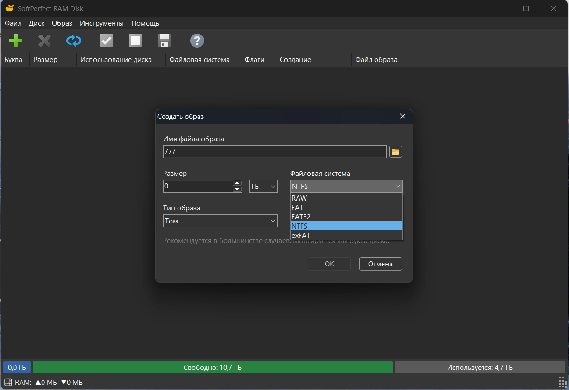Click the image file name input field
The height and width of the screenshot is (390, 569).
275,152
